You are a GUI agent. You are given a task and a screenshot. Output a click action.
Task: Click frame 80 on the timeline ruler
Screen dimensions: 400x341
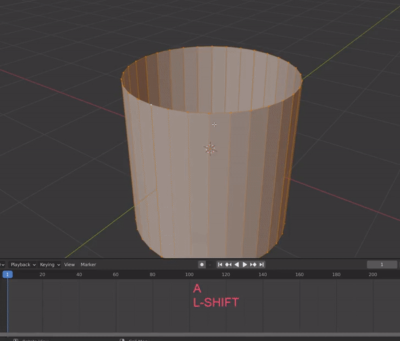153,274
